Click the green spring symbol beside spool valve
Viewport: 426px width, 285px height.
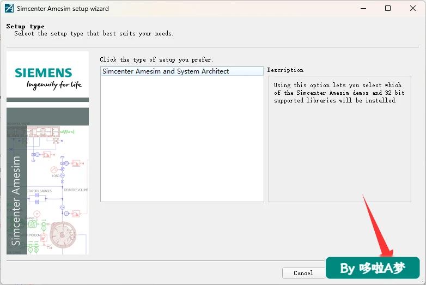tap(68, 132)
